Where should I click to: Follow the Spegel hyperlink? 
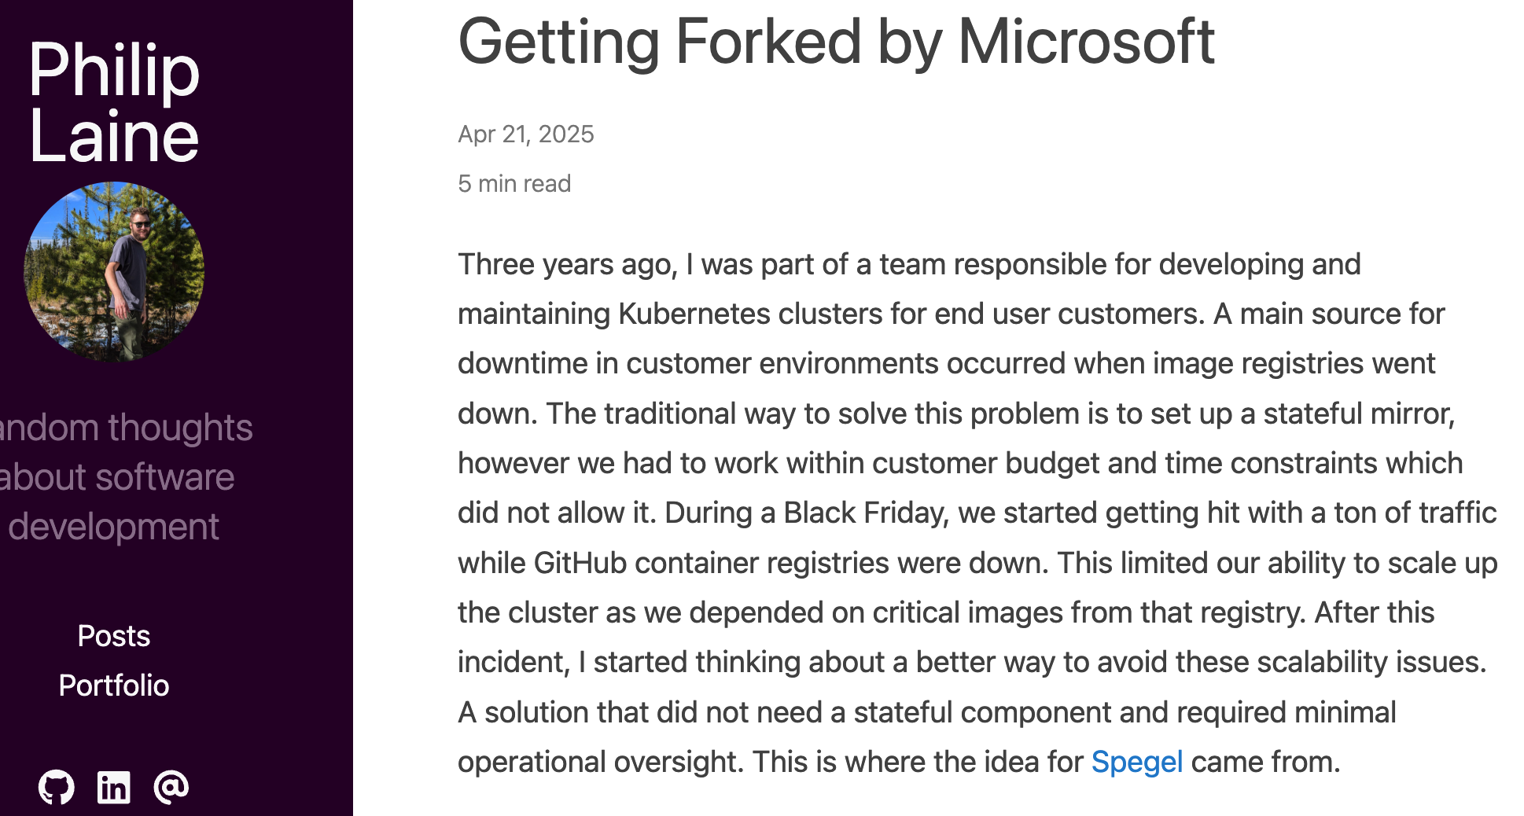[1136, 762]
